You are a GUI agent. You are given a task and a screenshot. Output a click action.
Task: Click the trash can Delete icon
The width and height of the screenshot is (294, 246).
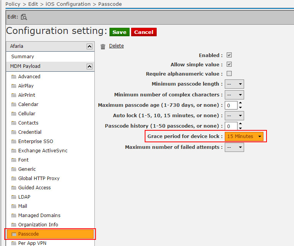pos(103,46)
